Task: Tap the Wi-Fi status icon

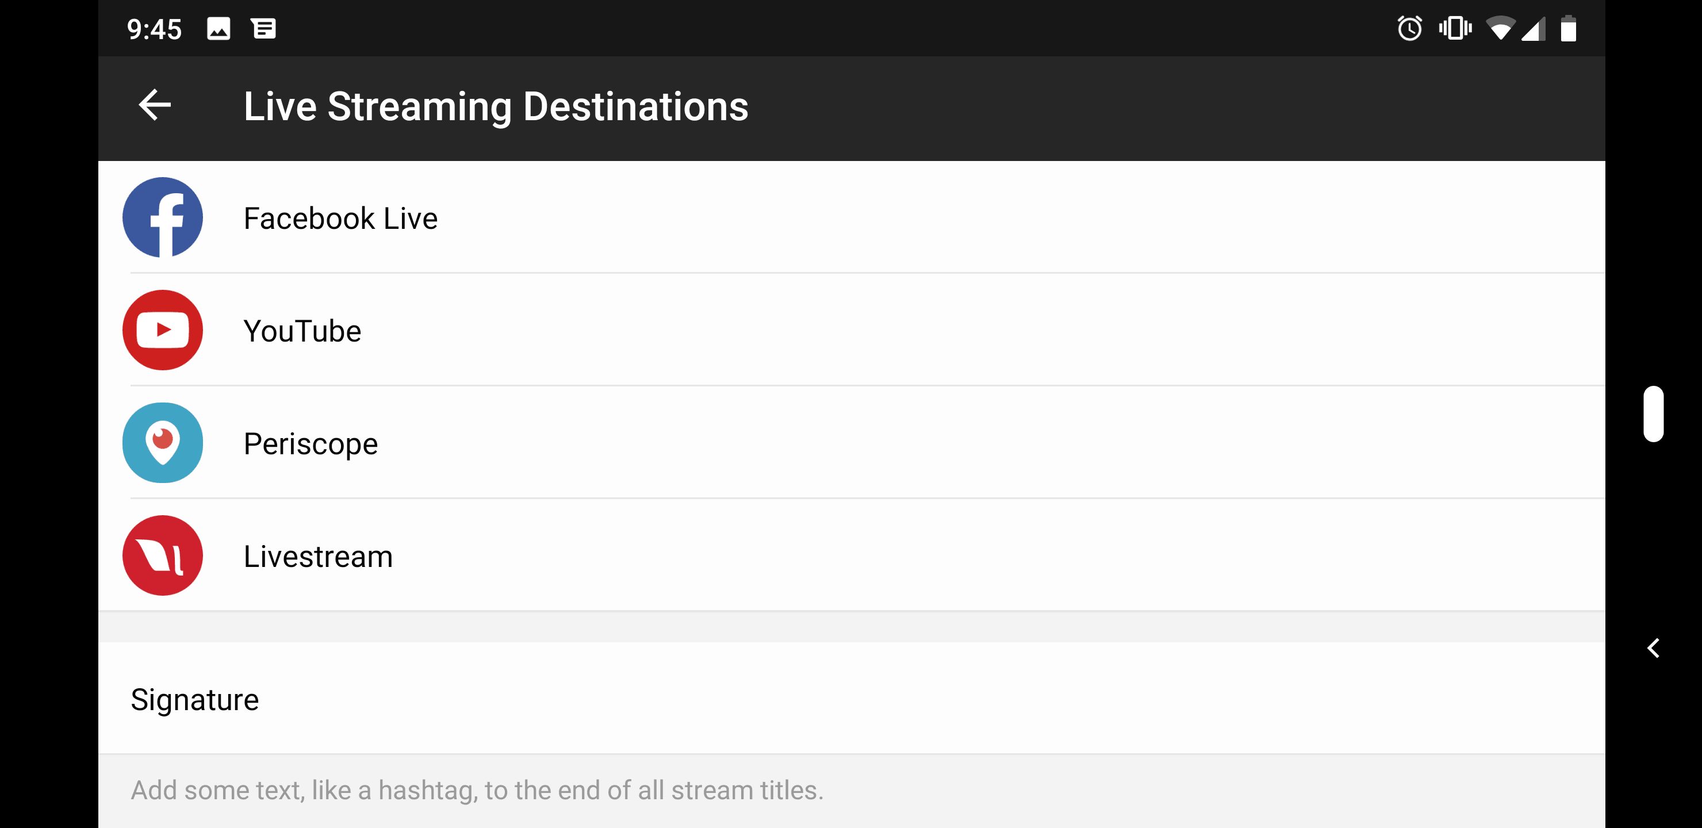Action: click(1501, 29)
